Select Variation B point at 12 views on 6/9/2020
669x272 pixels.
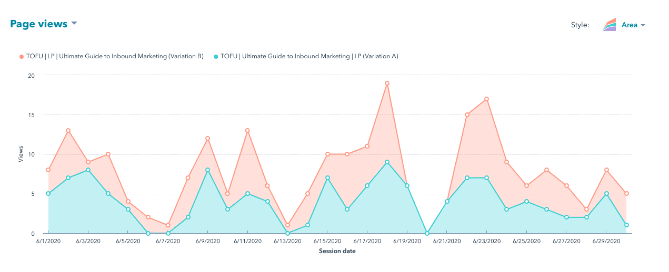point(207,139)
